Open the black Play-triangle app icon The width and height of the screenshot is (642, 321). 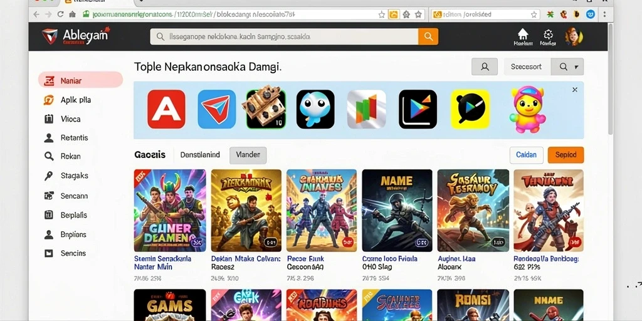(418, 109)
